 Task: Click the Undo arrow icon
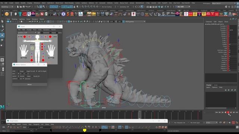click(27, 7)
